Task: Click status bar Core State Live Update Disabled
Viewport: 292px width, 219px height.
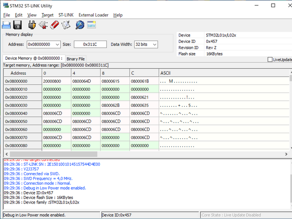Action: click(x=246, y=215)
